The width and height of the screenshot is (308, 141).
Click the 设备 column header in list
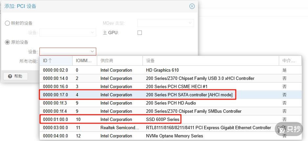210,61
